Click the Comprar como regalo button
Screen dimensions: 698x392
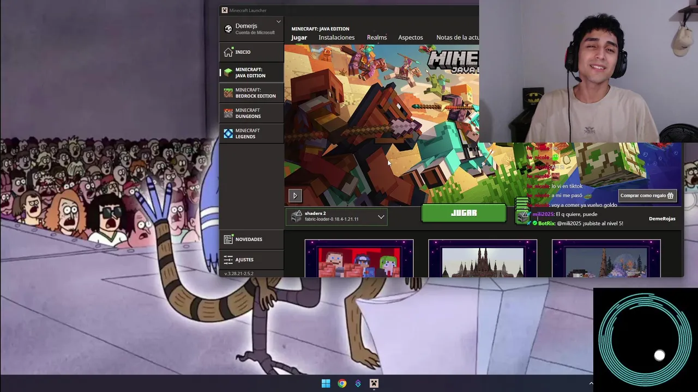(x=647, y=195)
